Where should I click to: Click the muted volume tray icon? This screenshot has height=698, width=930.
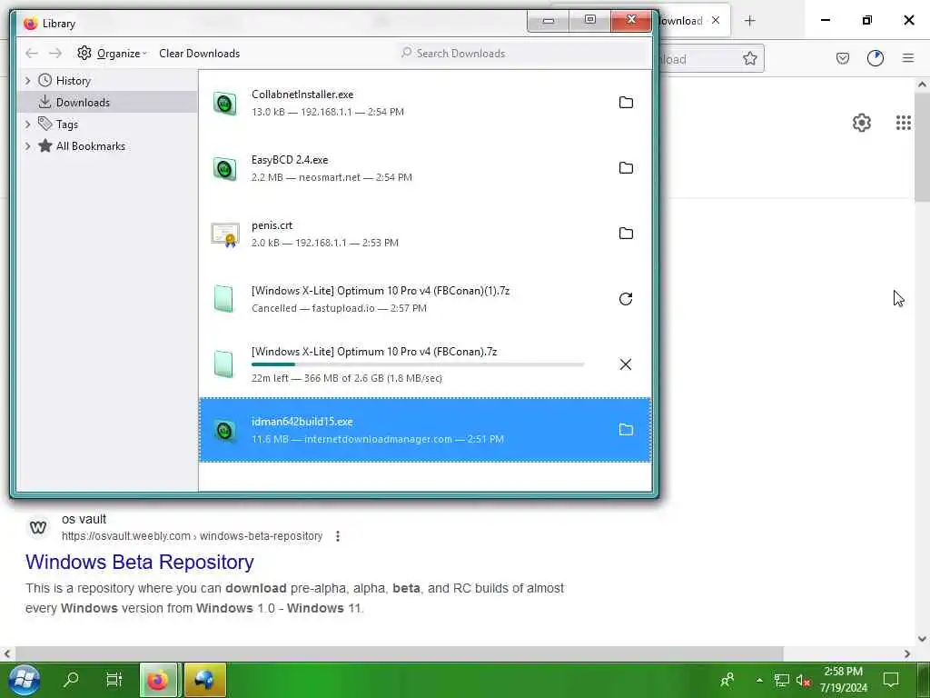(x=803, y=680)
